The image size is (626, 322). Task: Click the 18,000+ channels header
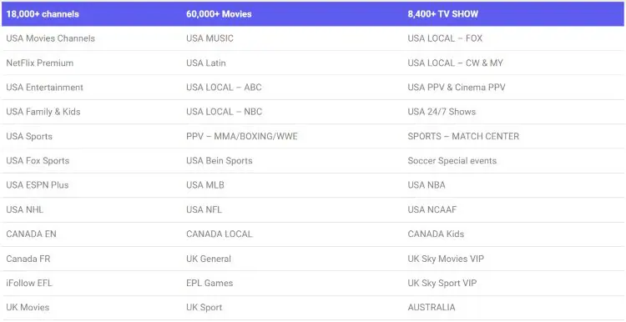43,14
